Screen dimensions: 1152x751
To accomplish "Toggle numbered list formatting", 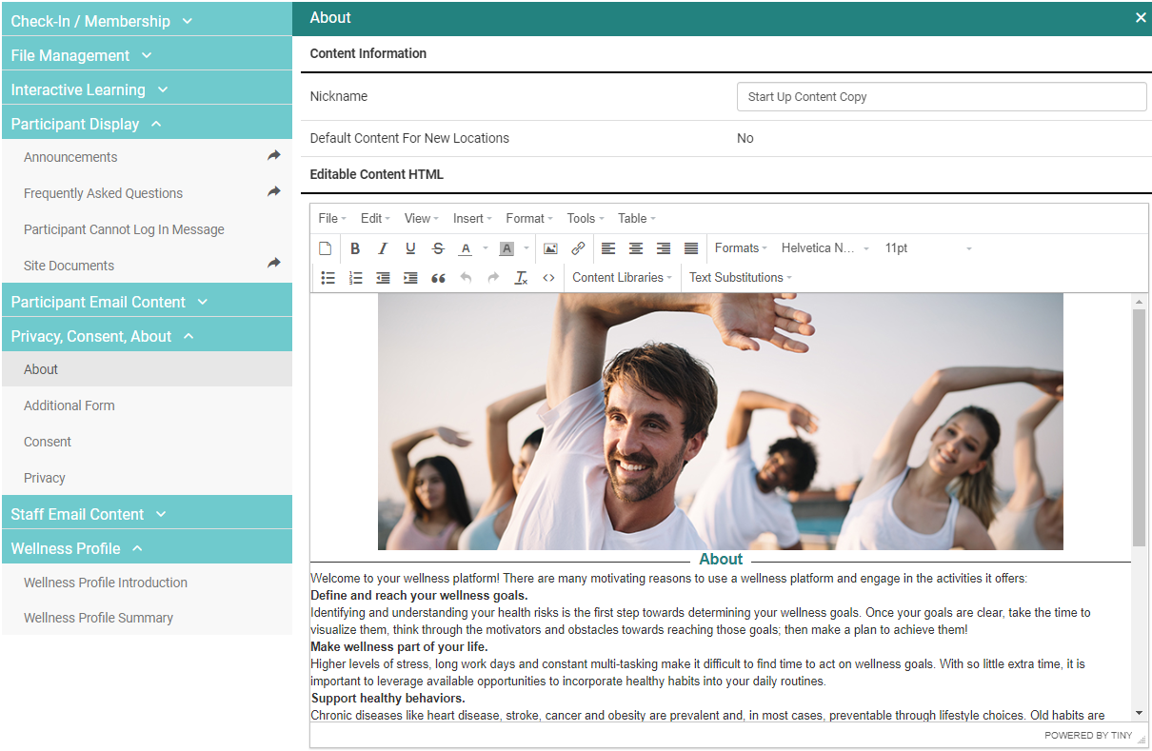I will coord(355,278).
